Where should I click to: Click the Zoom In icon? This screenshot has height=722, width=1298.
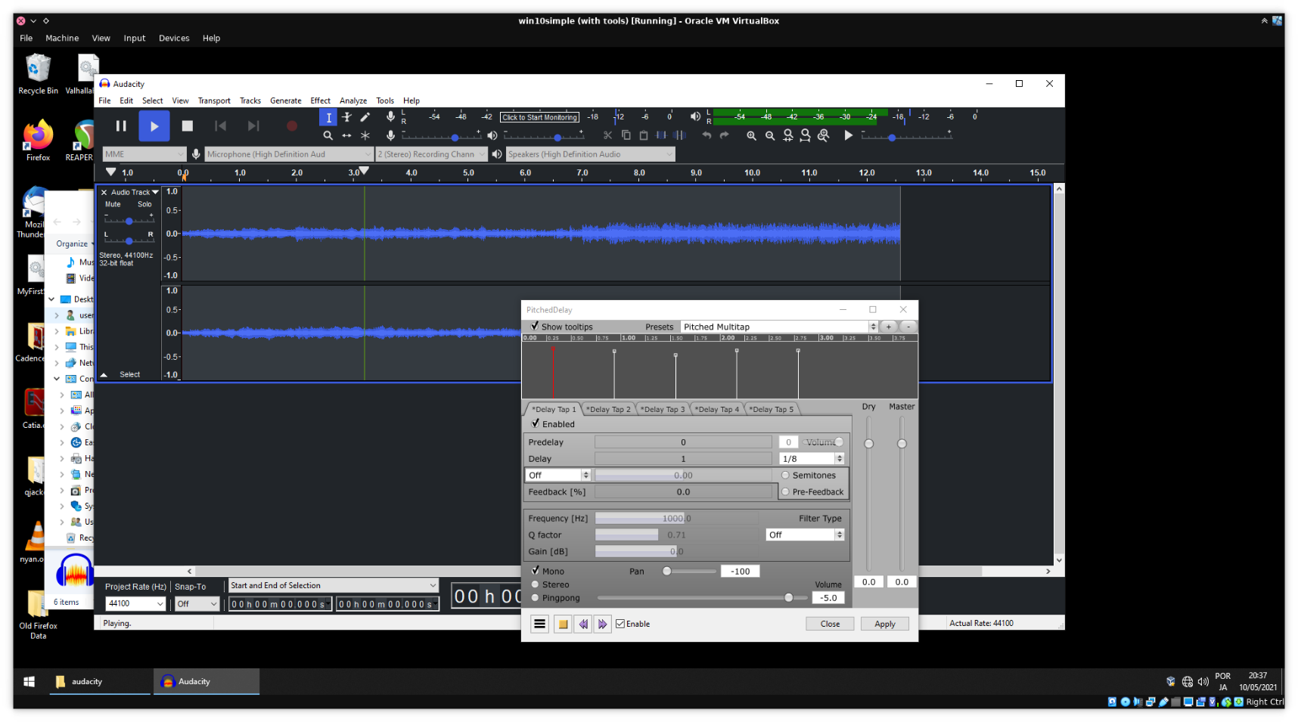[x=751, y=135]
